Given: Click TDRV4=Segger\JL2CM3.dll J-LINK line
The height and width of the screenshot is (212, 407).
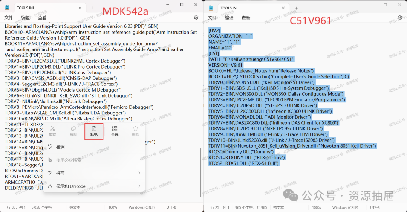Looking at the screenshot, I should click(x=61, y=84).
